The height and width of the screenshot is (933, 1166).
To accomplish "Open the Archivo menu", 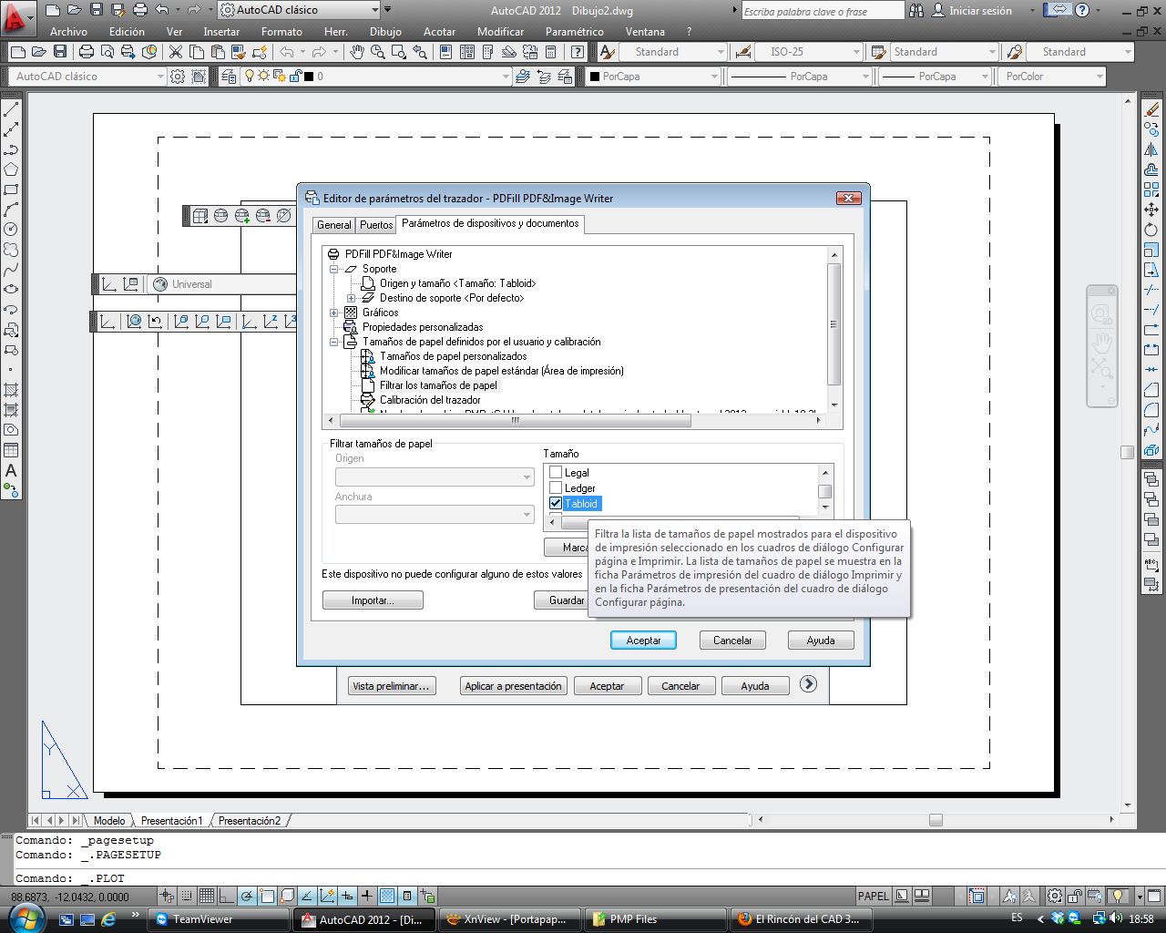I will pyautogui.click(x=68, y=31).
